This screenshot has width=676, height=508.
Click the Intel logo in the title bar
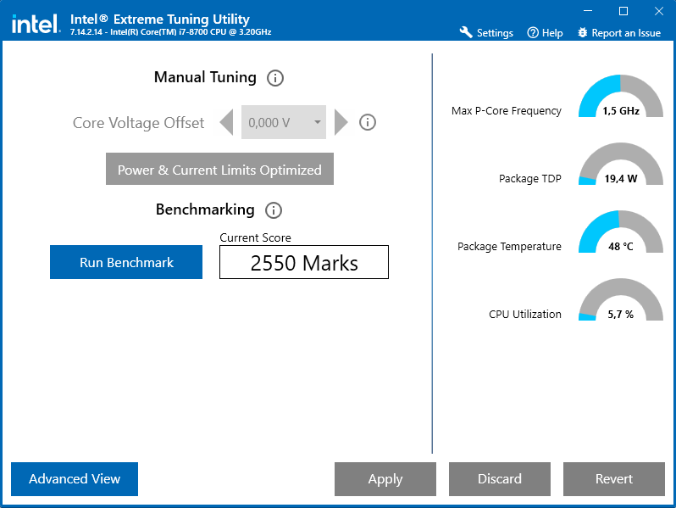click(36, 24)
